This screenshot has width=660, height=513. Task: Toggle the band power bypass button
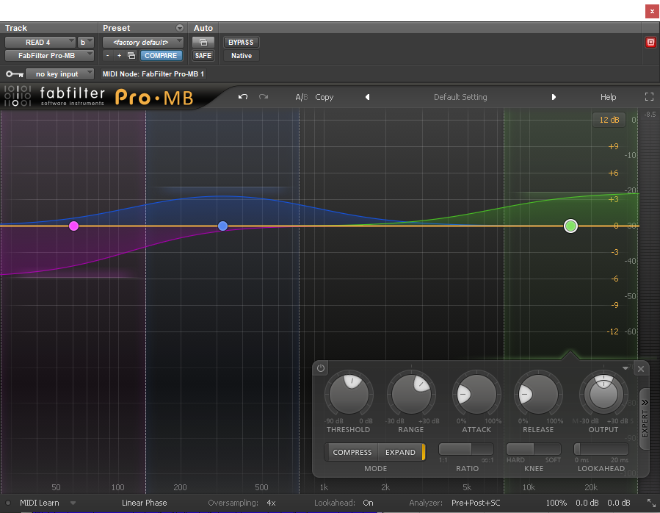click(x=321, y=368)
